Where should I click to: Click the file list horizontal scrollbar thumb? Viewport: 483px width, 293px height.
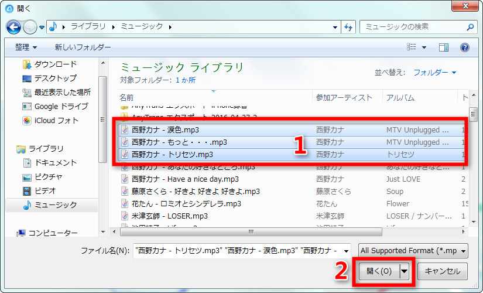tap(251, 231)
